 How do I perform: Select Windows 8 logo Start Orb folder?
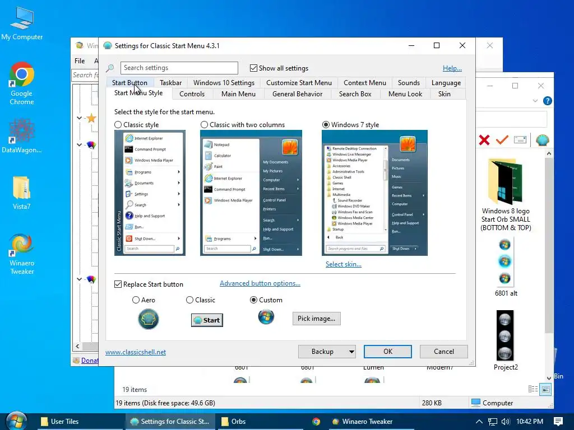(x=506, y=195)
